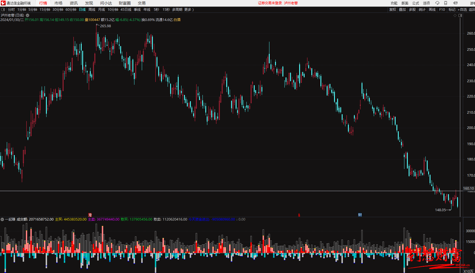The height and width of the screenshot is (273, 475).
Task: Click the red 泸州老窖 title text
Action: pos(291,3)
